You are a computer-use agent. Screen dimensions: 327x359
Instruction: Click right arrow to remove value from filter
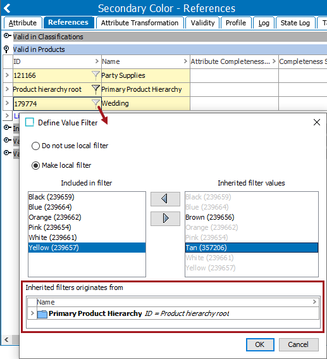165,218
